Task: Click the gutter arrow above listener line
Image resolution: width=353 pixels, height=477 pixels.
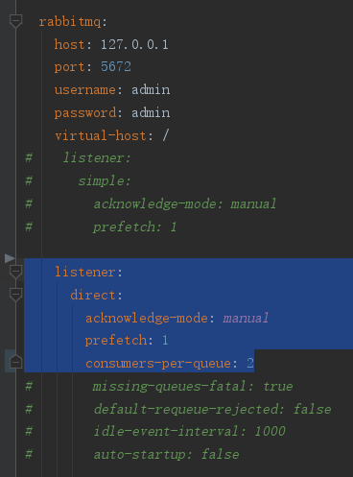Action: pyautogui.click(x=10, y=258)
